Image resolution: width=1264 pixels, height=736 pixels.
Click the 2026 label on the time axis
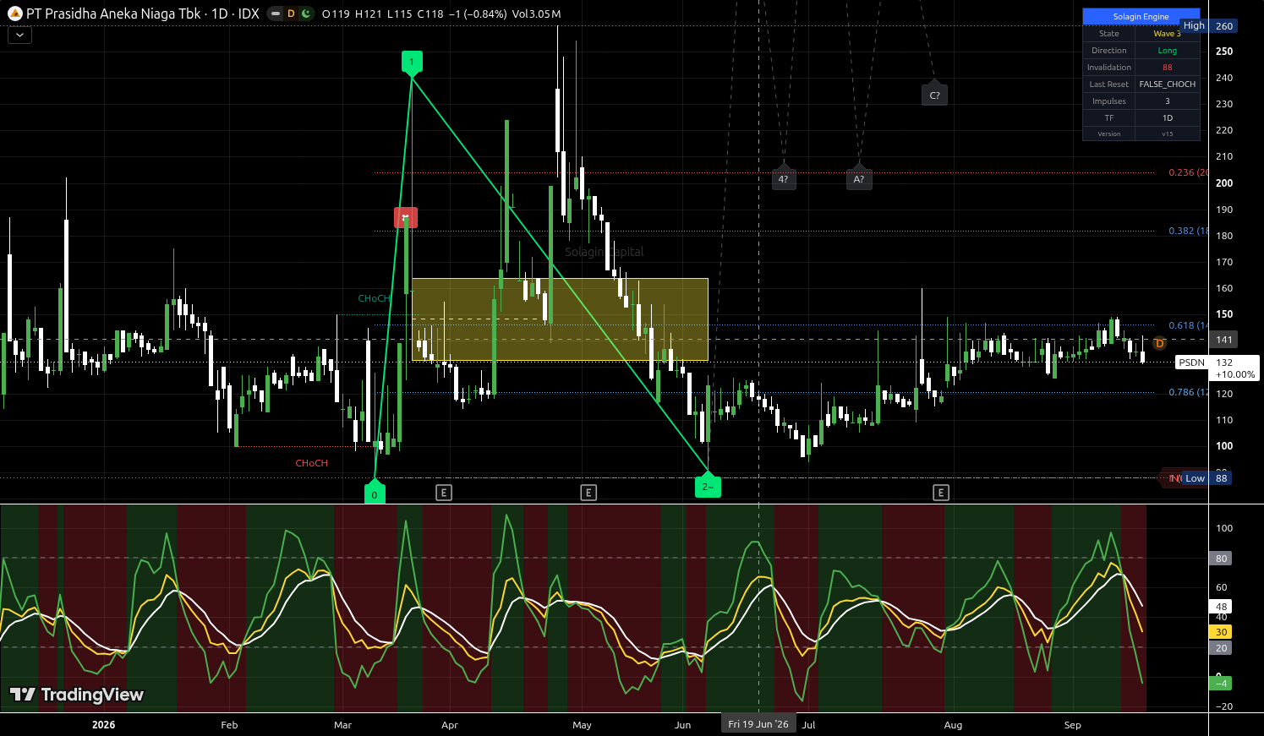[103, 725]
